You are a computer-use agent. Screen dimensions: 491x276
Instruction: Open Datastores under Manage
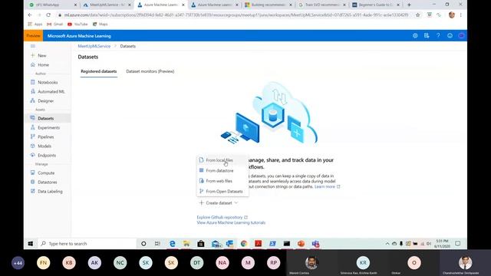coord(48,182)
